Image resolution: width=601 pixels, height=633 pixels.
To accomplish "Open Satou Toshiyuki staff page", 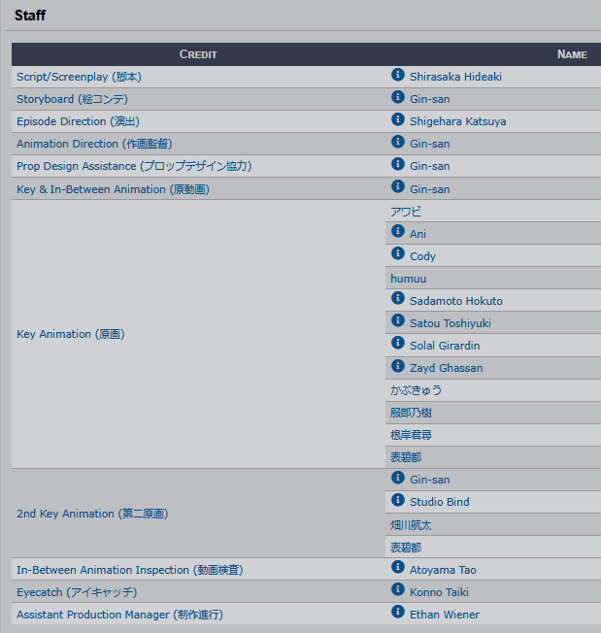I will (x=451, y=323).
